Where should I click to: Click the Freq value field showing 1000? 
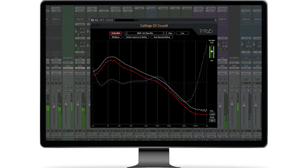coord(212,114)
